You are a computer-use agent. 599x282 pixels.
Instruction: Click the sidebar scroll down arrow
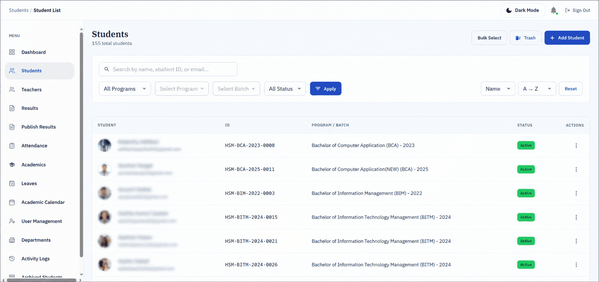pyautogui.click(x=81, y=275)
